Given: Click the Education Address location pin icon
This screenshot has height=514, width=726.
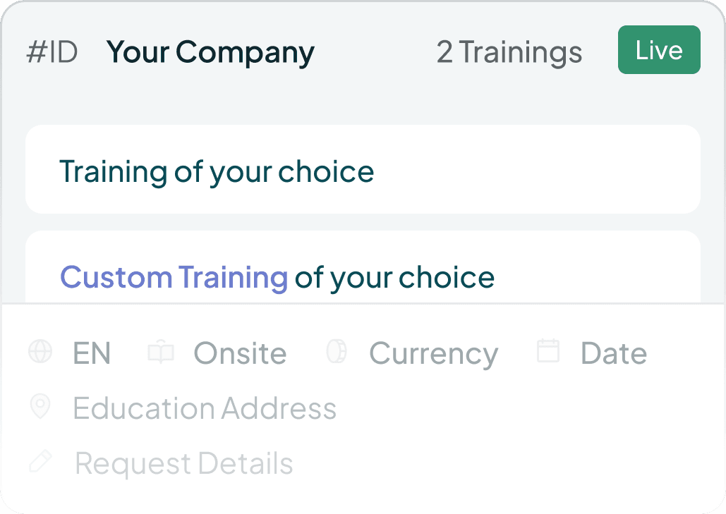Looking at the screenshot, I should (x=40, y=408).
